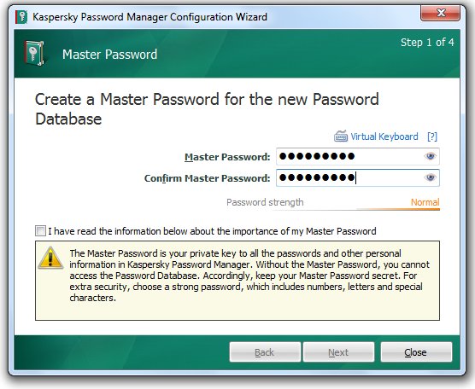Open the Virtual Keyboard link

pyautogui.click(x=384, y=136)
